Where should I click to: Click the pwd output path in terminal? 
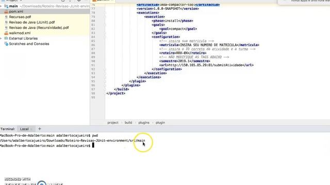point(72,140)
